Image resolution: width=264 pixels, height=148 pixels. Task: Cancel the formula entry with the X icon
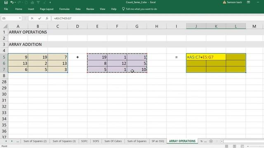(x=32, y=18)
